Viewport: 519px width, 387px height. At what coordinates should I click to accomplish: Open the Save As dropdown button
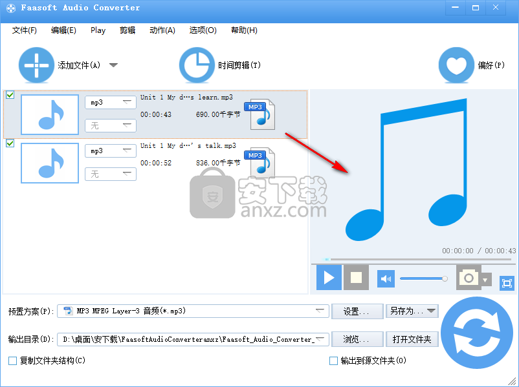pos(412,311)
